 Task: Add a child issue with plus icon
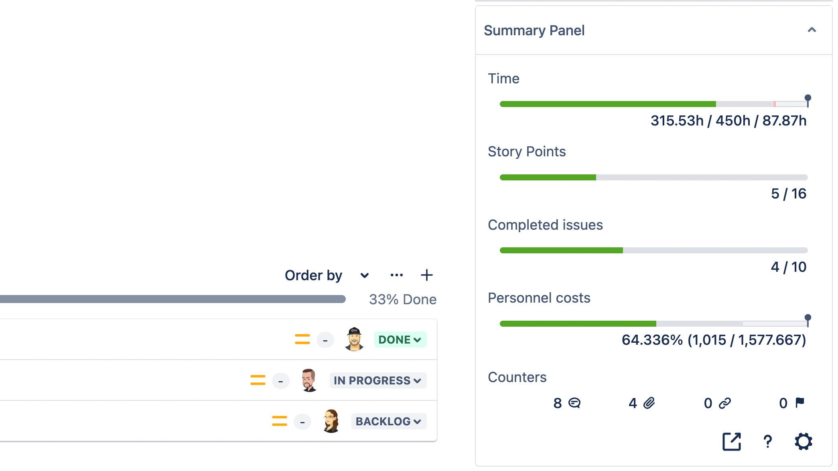pos(426,275)
